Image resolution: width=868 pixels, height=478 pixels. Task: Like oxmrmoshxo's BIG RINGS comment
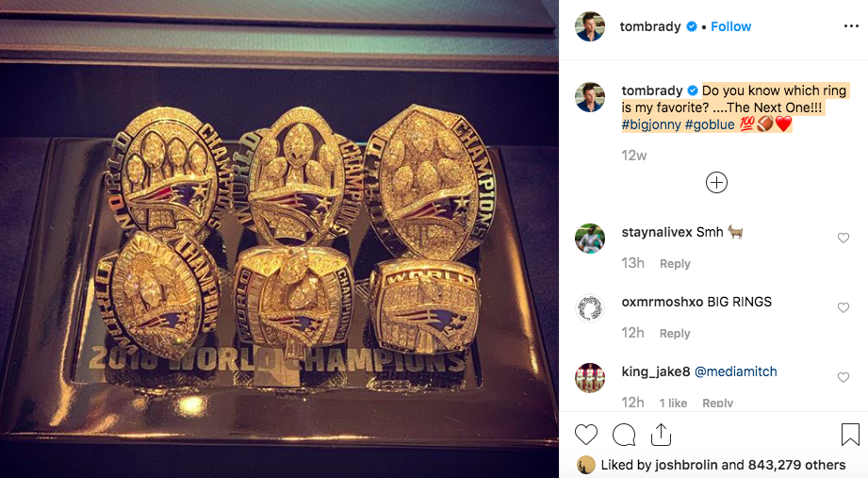(843, 307)
